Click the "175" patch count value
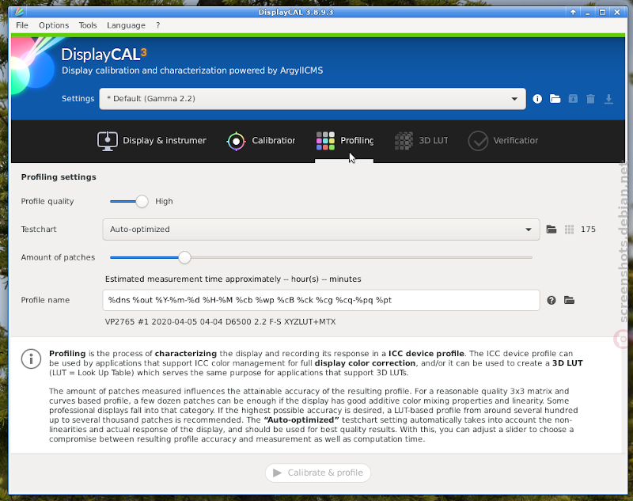 [588, 230]
